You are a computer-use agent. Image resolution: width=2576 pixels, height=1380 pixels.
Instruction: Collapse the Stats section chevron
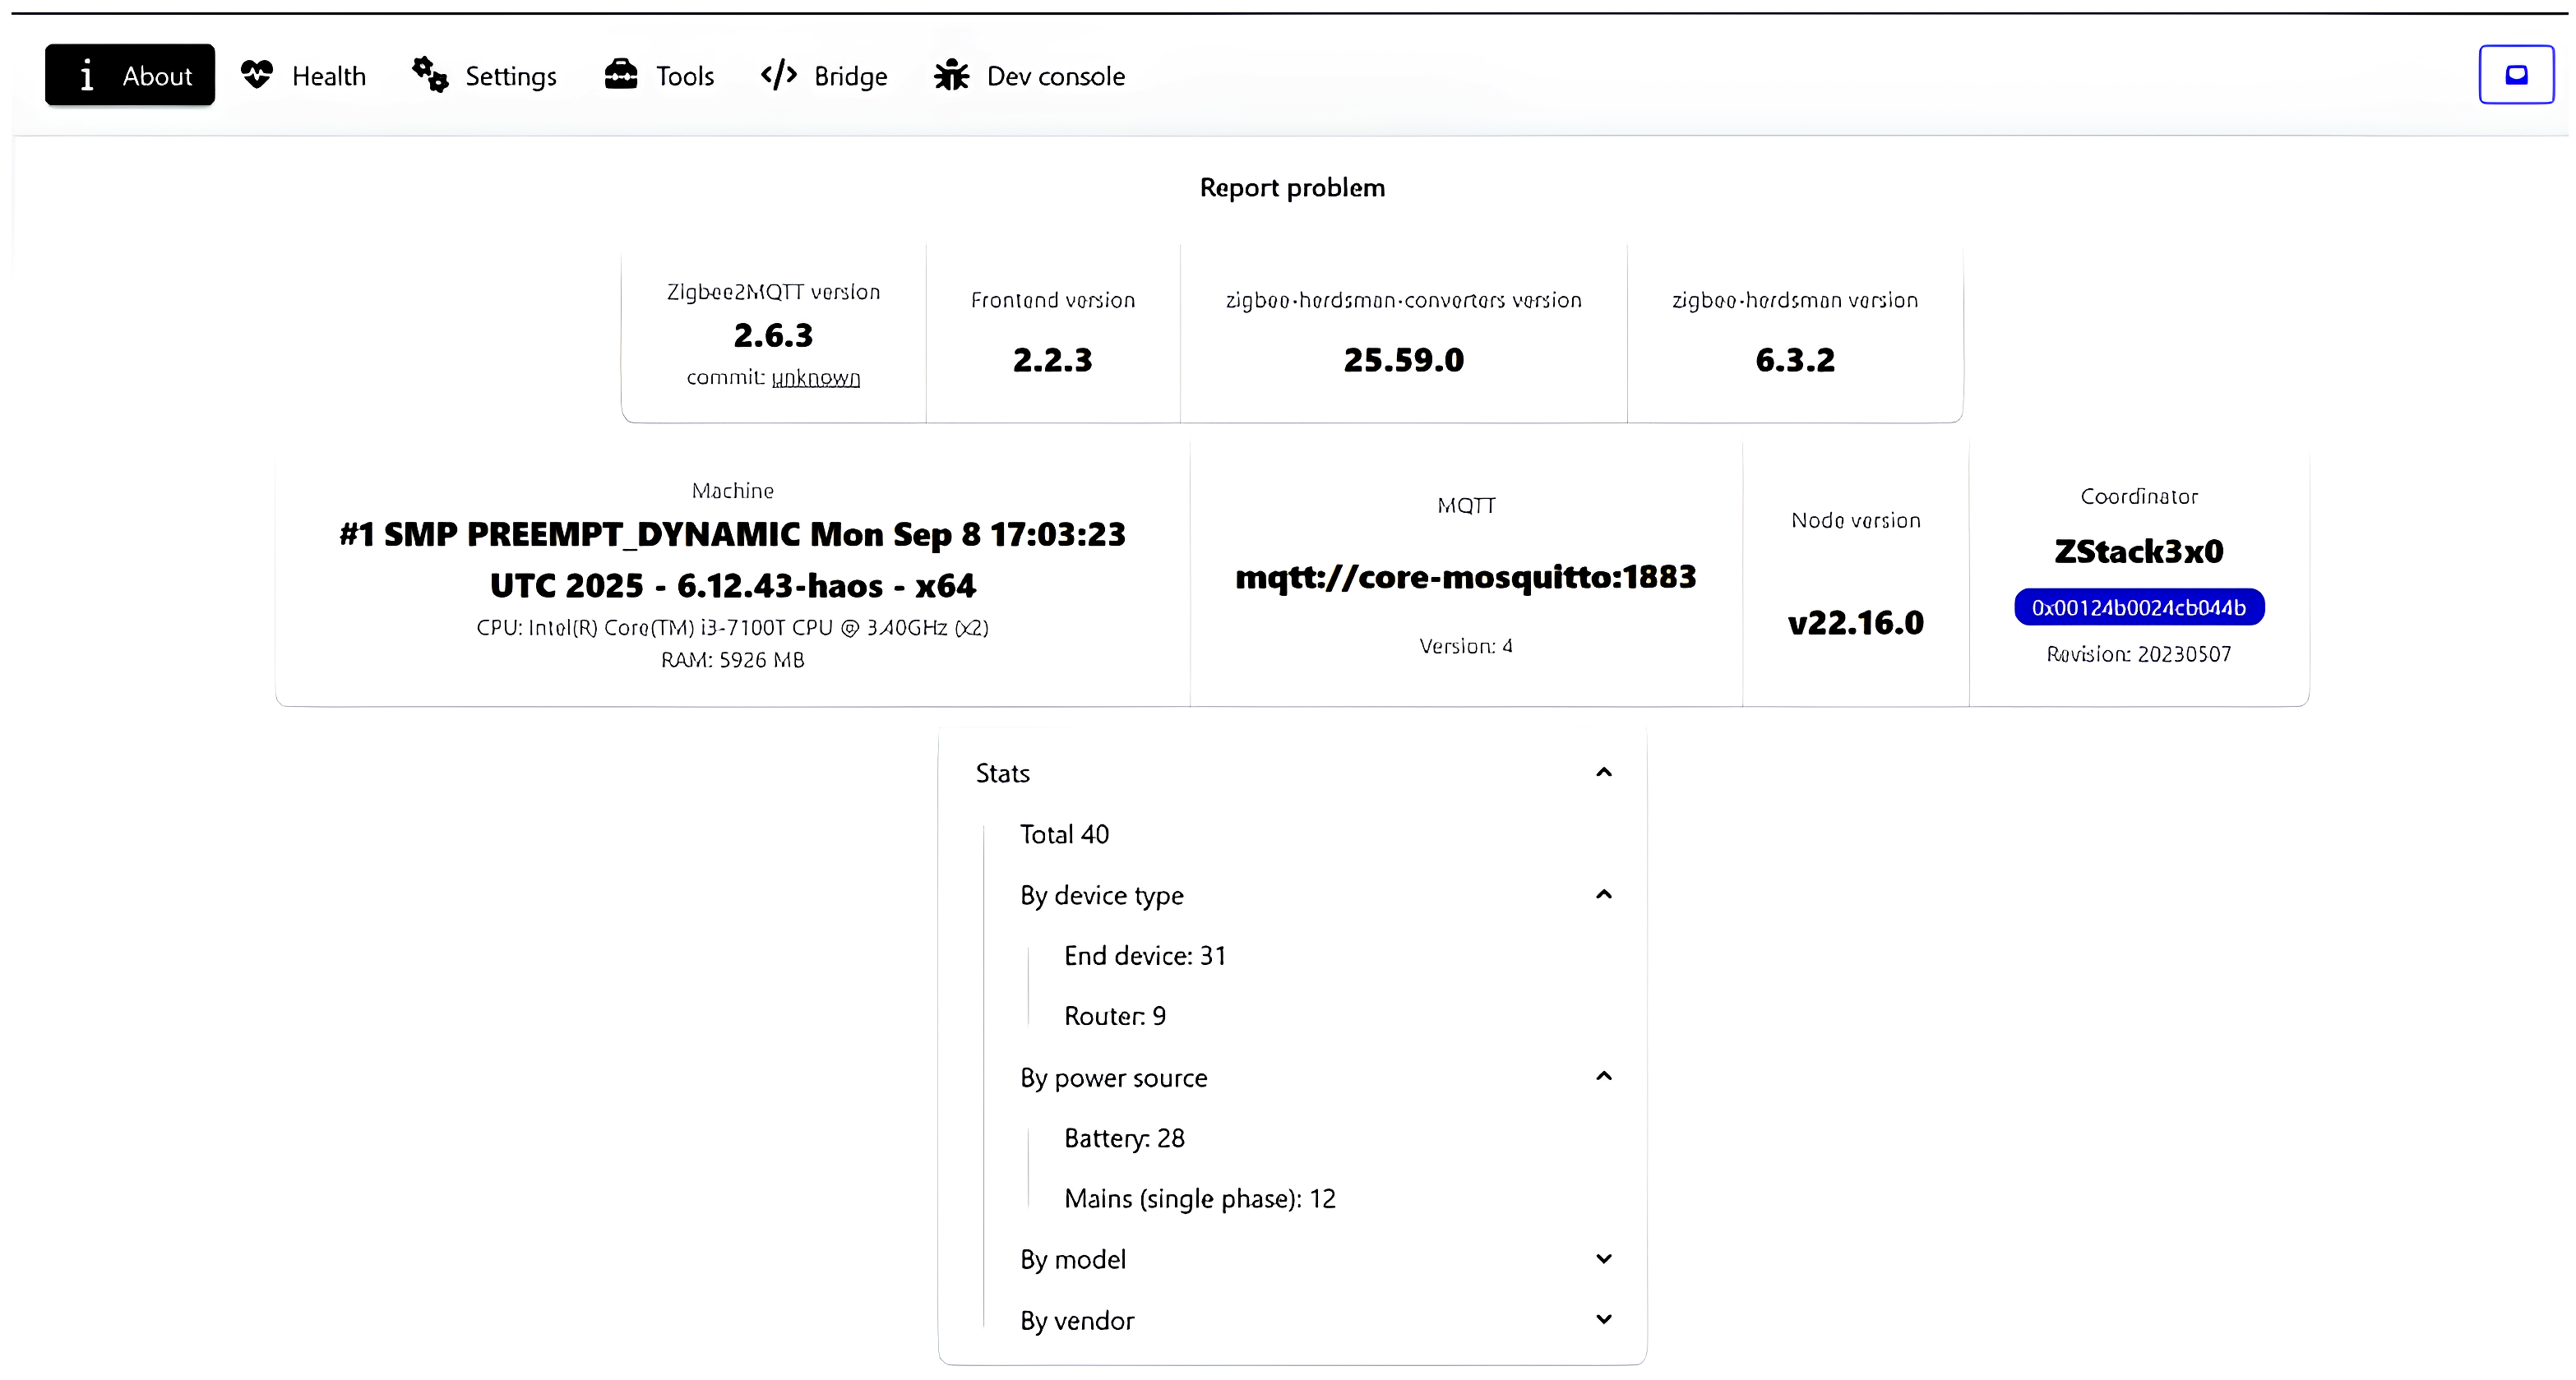[1604, 772]
